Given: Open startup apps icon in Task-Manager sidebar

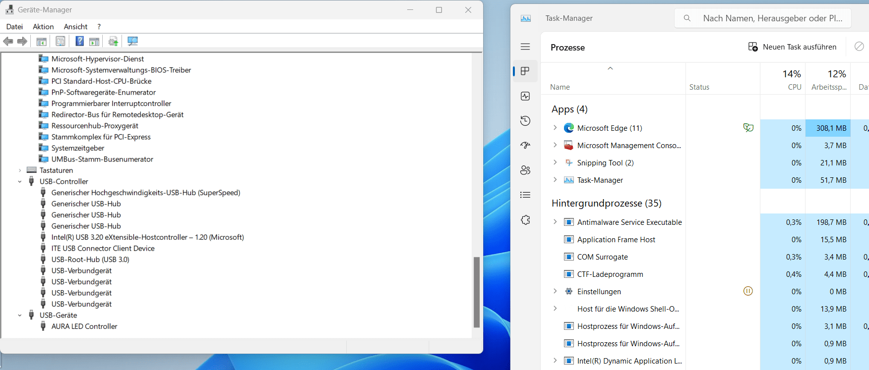Looking at the screenshot, I should [525, 146].
